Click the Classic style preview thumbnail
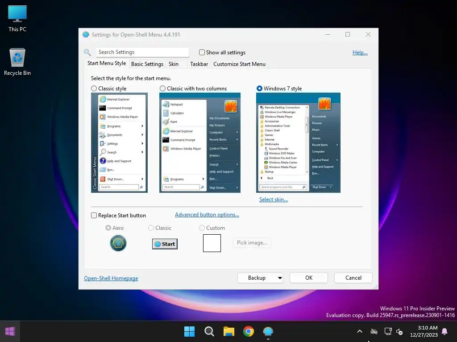Image resolution: width=457 pixels, height=342 pixels. [x=119, y=143]
